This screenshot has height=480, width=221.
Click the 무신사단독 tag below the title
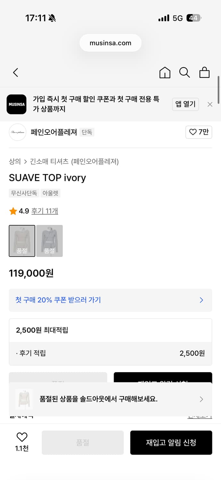tap(24, 193)
